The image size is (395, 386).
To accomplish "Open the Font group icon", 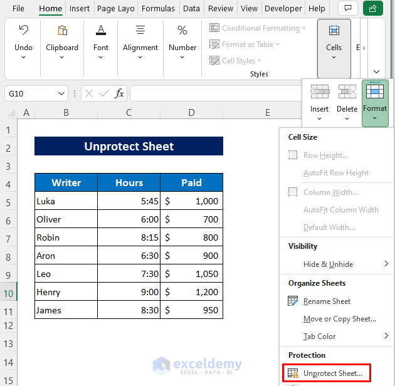I will [101, 30].
